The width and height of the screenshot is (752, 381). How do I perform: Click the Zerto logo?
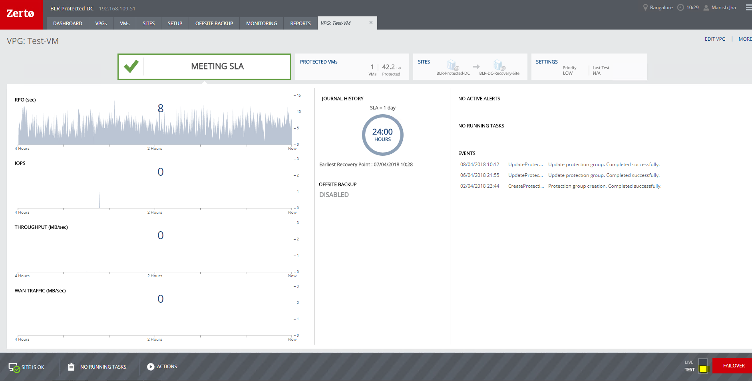click(21, 14)
